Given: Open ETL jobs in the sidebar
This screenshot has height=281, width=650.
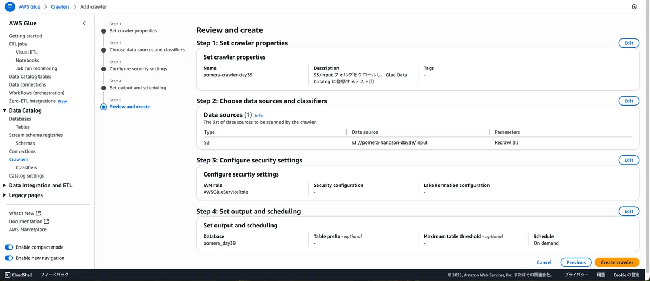Looking at the screenshot, I should point(18,44).
